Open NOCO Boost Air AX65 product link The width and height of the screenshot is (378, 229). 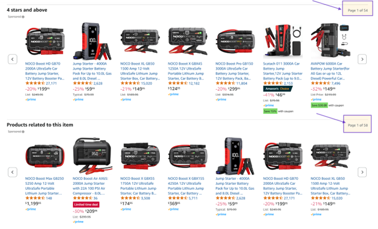point(91,186)
